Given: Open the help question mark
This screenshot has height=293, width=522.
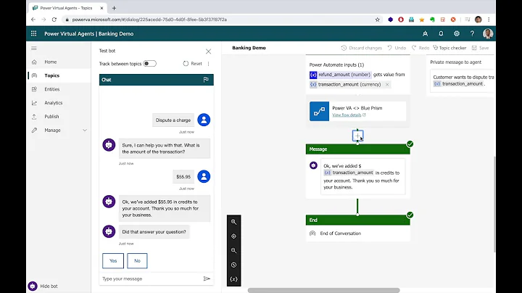Looking at the screenshot, I should coord(472,33).
